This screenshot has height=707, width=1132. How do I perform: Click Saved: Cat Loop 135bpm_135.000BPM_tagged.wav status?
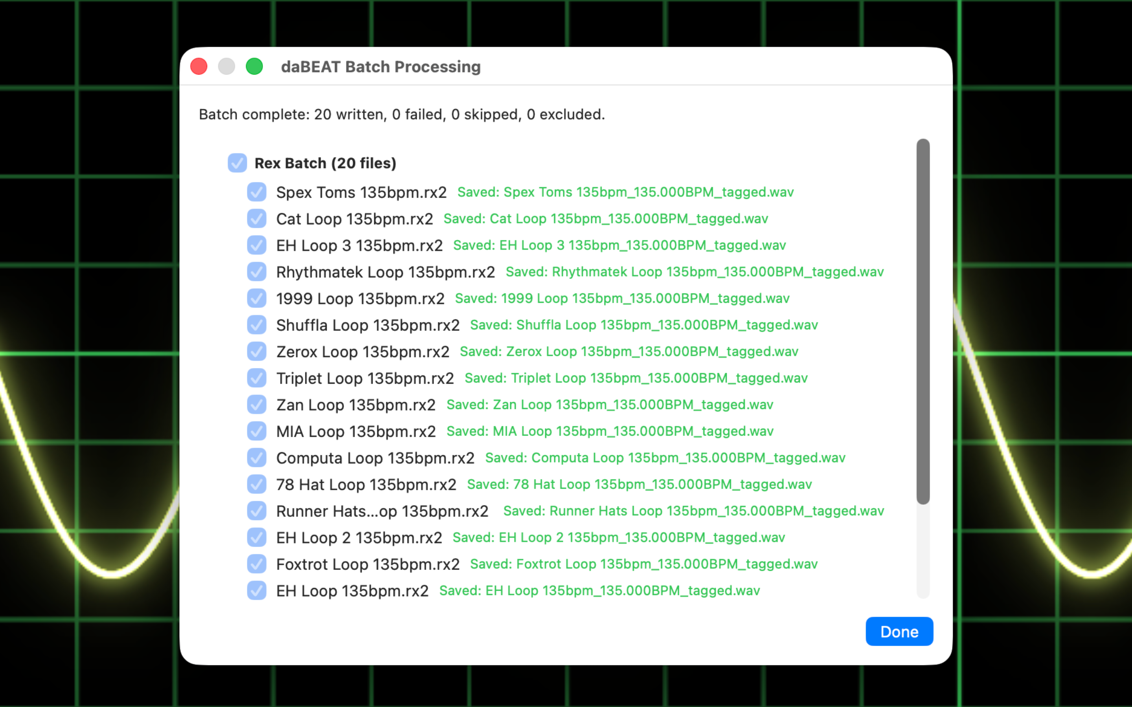[x=606, y=219]
